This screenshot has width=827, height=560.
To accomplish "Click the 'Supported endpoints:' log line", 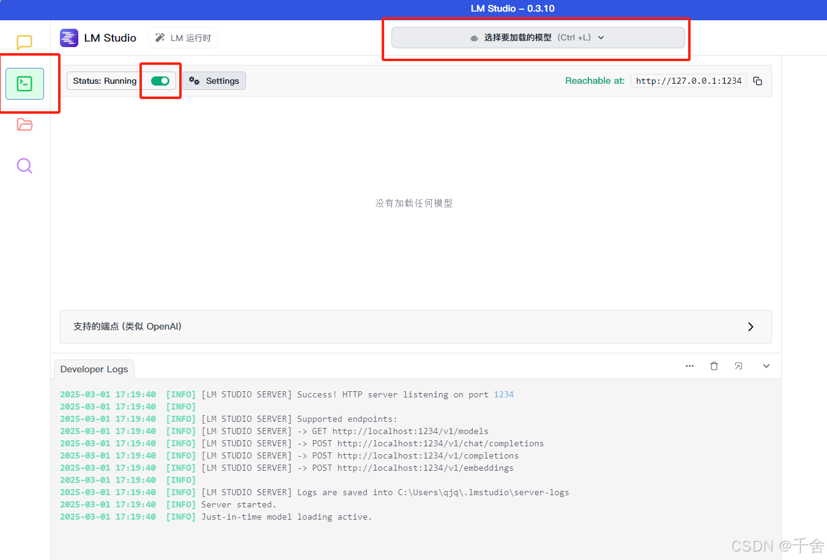I will [x=229, y=419].
